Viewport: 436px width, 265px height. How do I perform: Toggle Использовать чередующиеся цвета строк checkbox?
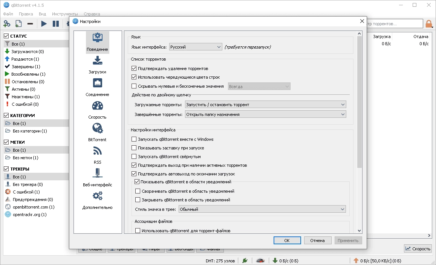pos(134,77)
